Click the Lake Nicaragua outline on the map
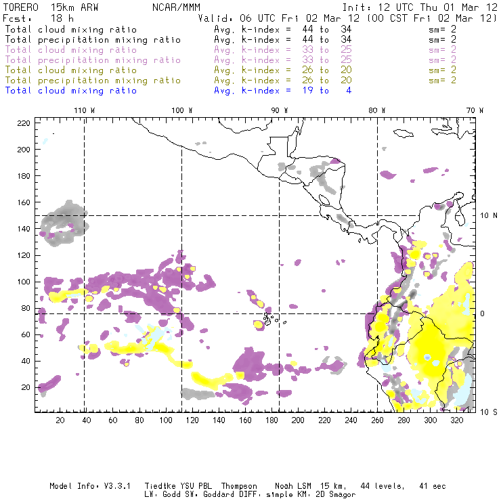This screenshot has width=501, height=501. (324, 200)
